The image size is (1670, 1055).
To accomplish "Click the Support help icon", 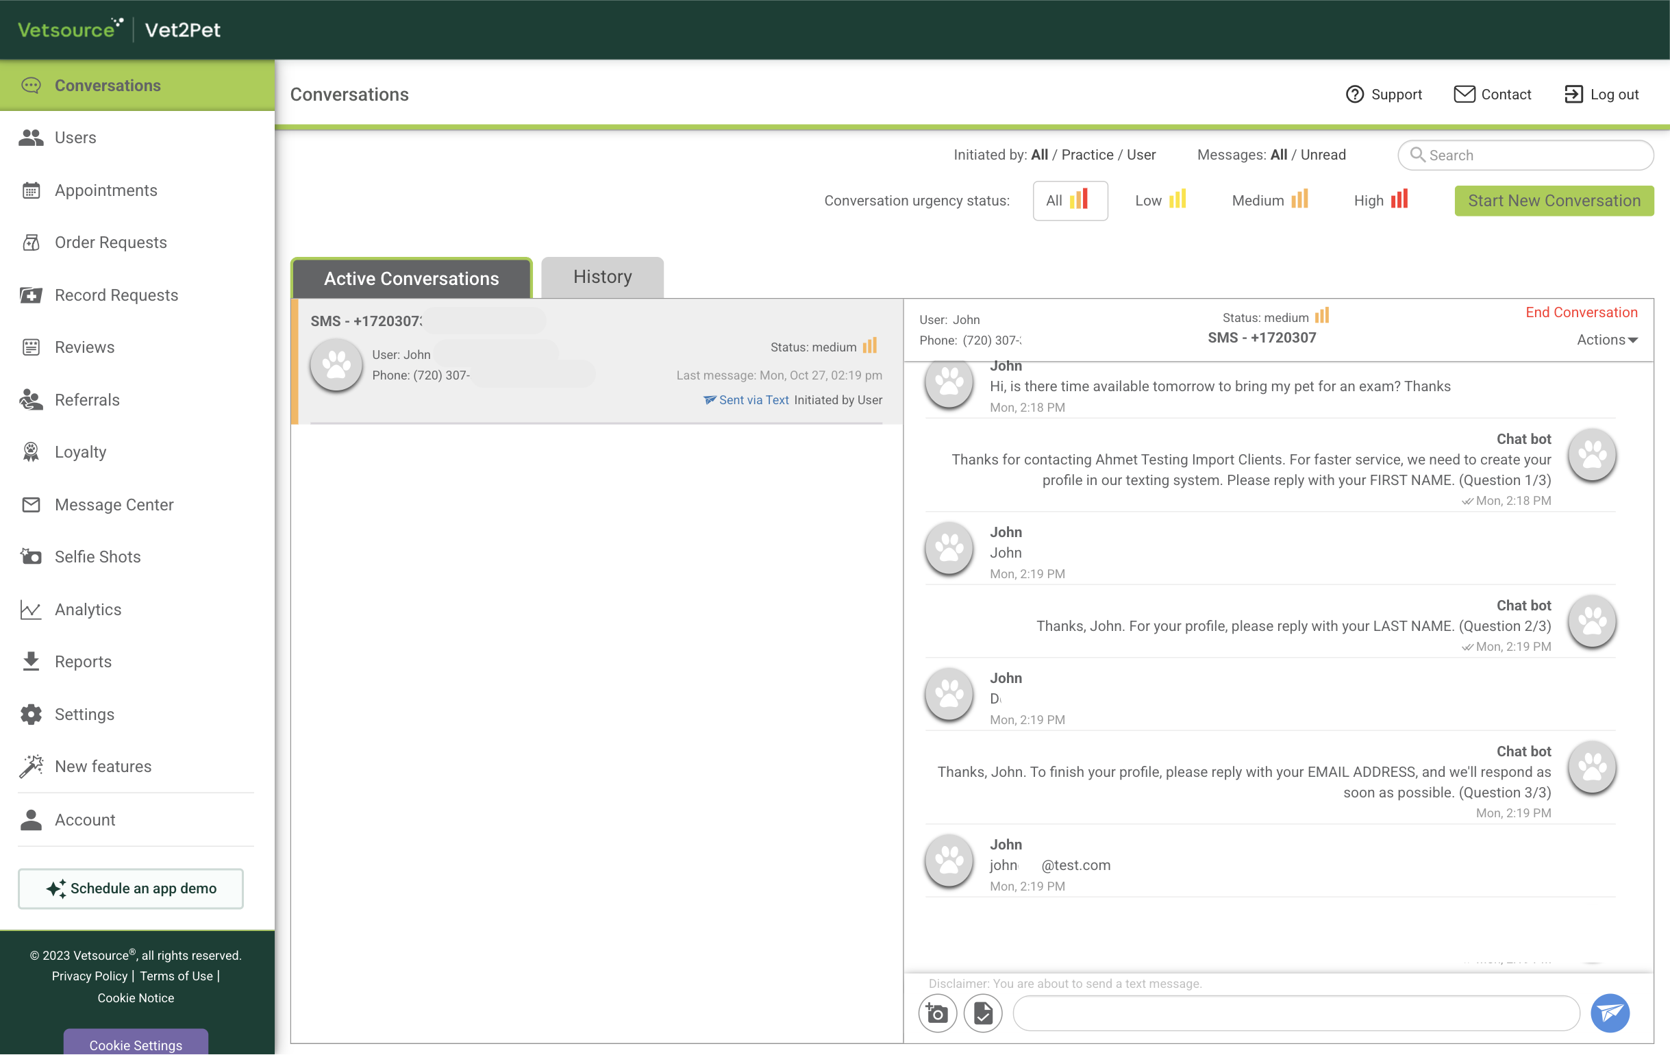I will click(x=1354, y=95).
